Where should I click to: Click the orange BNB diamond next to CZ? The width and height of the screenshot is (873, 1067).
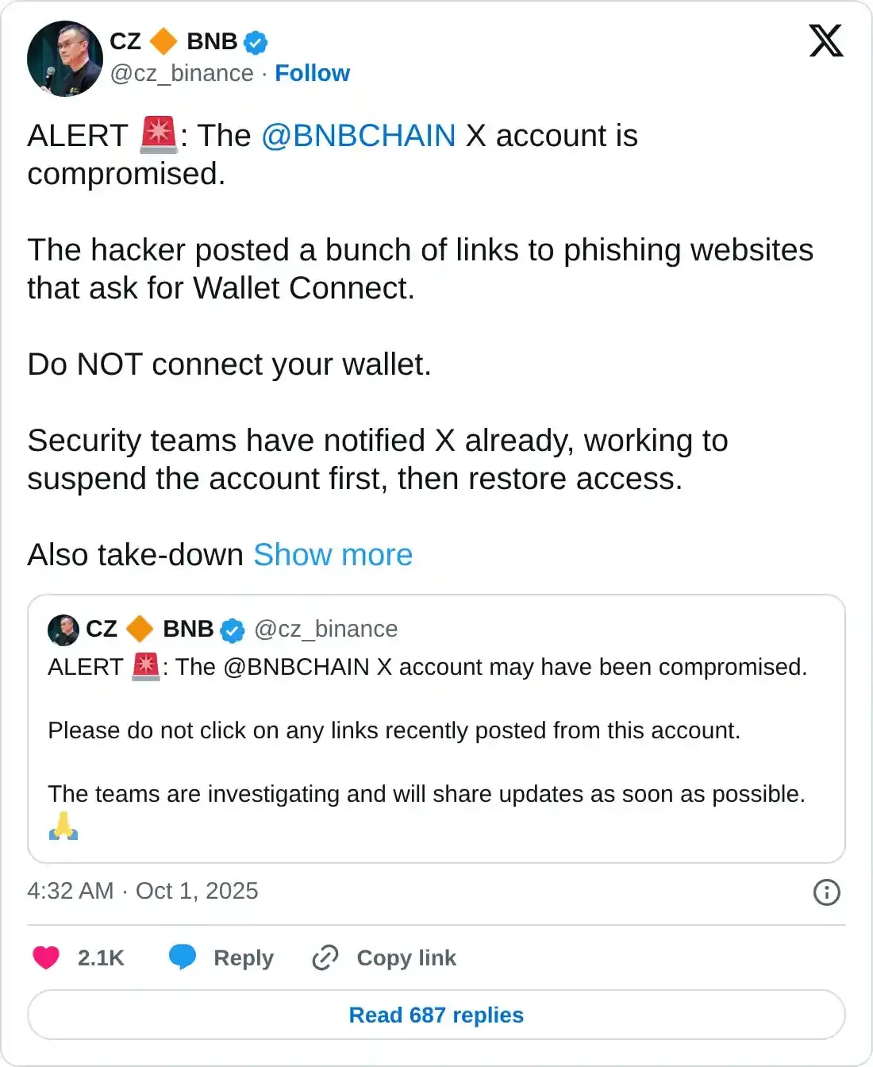coord(164,41)
